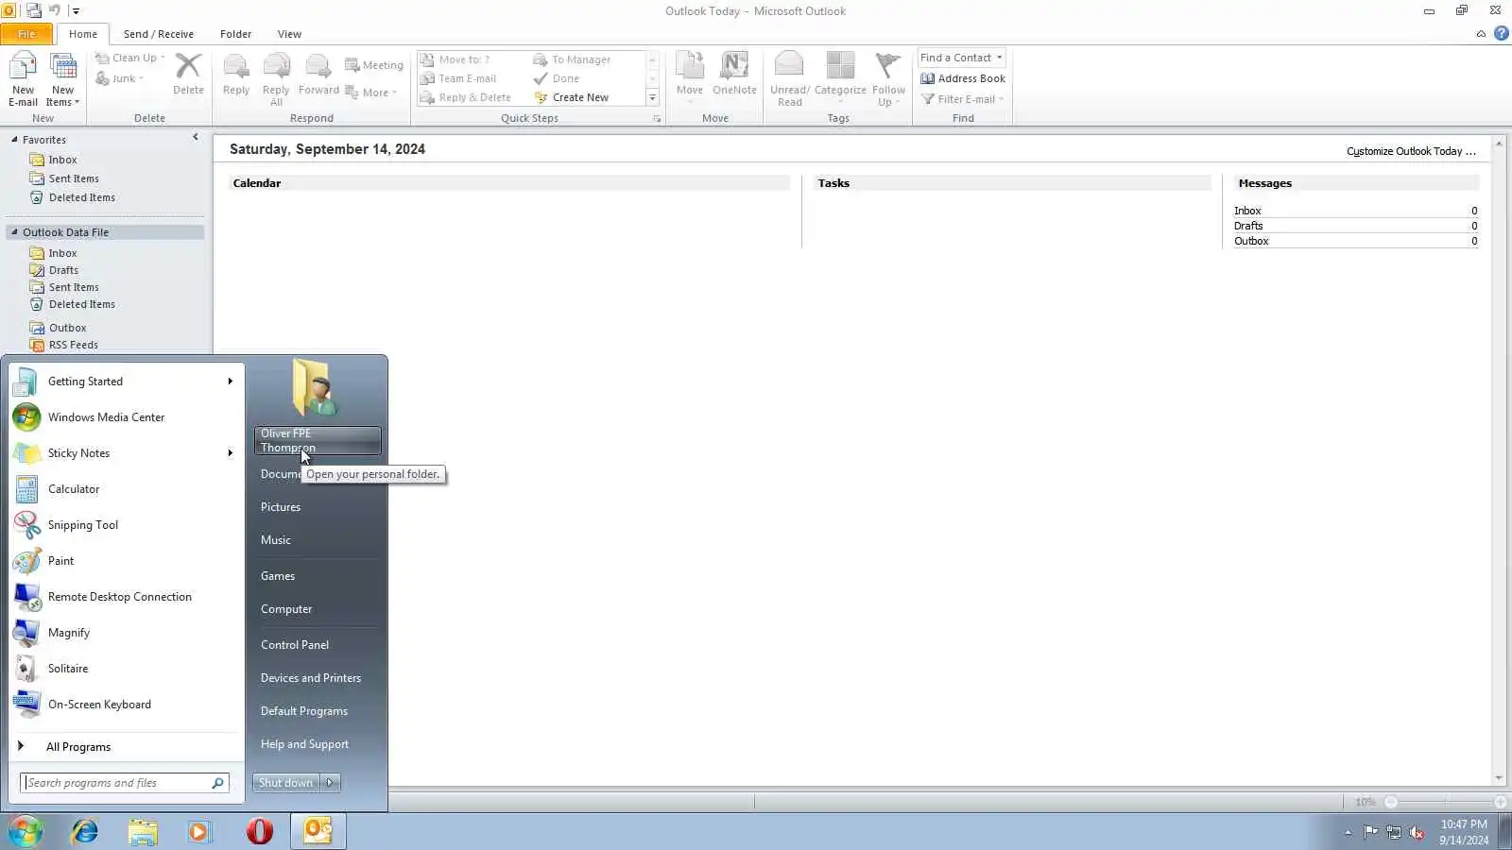1512x850 pixels.
Task: Click the Search programs and files box
Action: [124, 783]
